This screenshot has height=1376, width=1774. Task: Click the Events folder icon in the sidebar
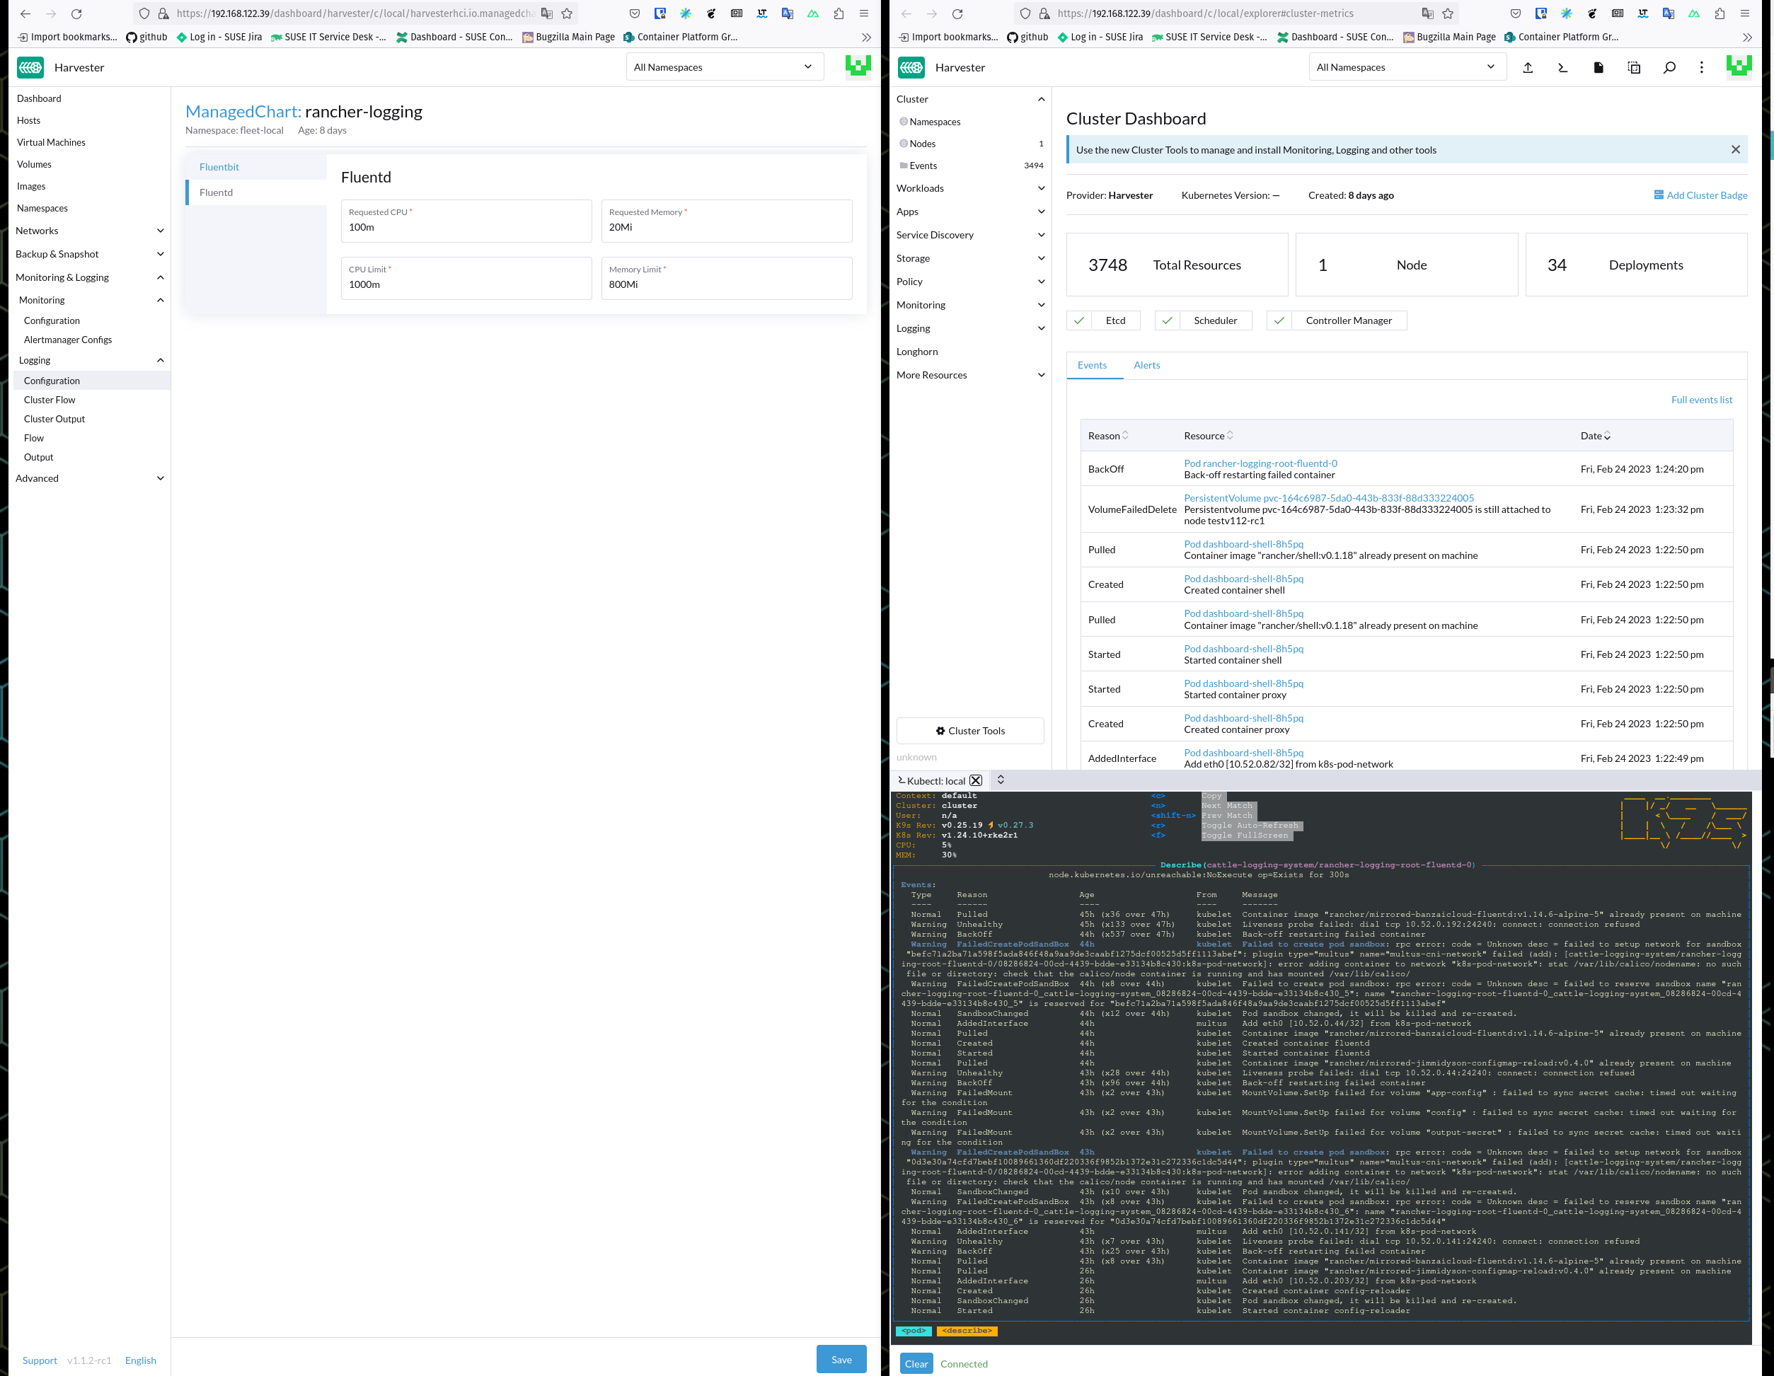(x=904, y=166)
